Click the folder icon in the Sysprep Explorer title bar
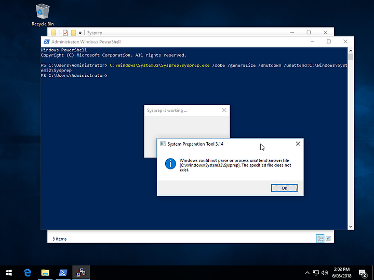The height and width of the screenshot is (280, 374). pyautogui.click(x=54, y=33)
